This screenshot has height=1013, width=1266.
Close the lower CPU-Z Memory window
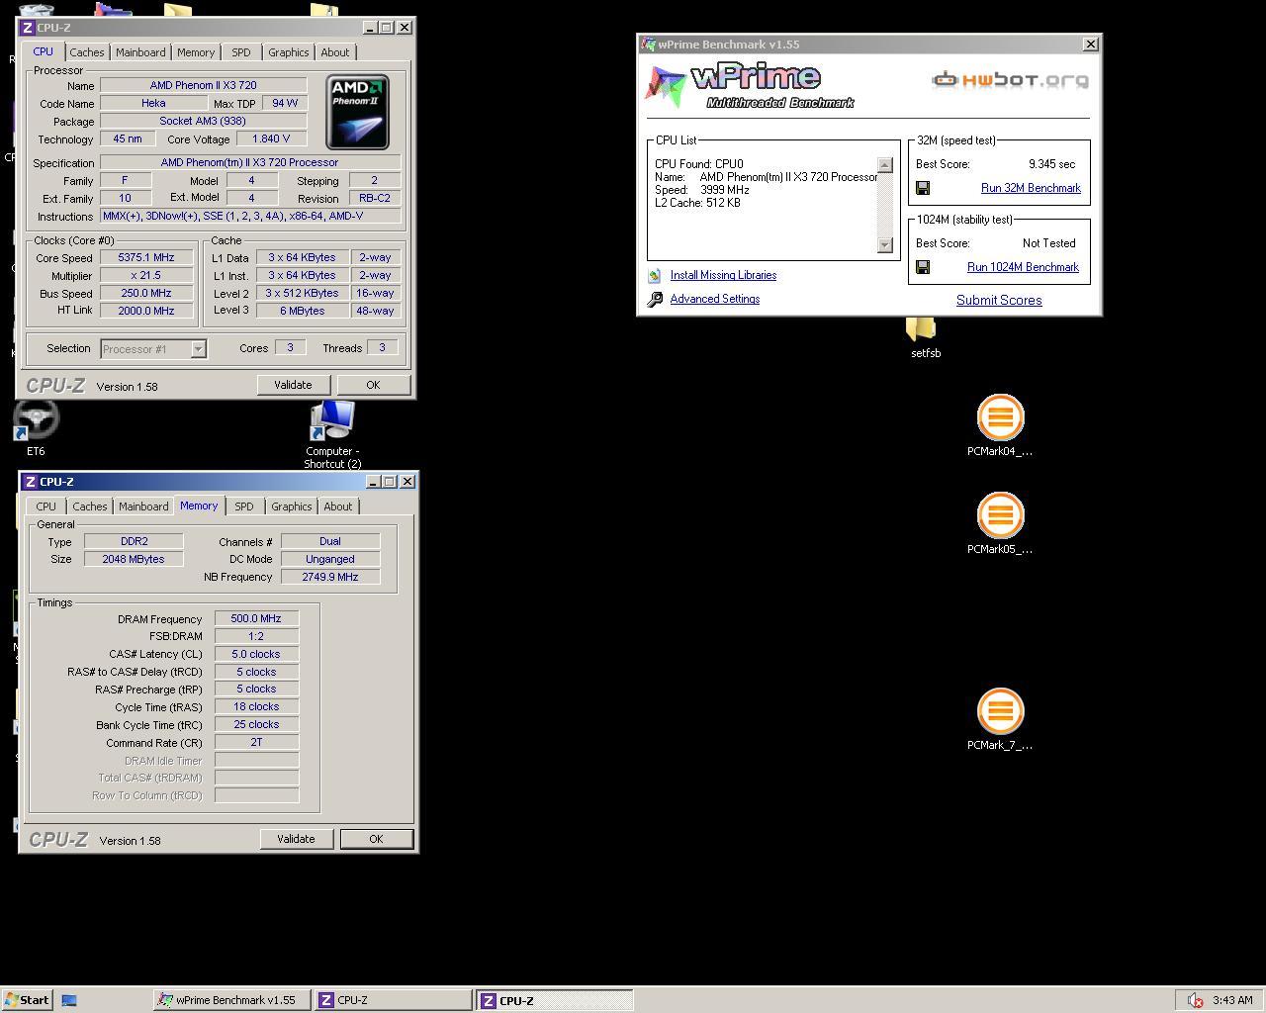coord(407,482)
